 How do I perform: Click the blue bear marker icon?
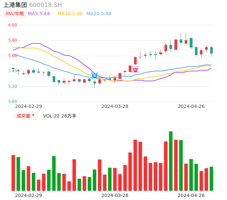pyautogui.click(x=95, y=75)
